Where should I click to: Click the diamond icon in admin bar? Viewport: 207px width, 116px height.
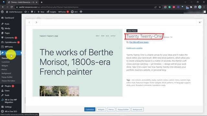point(81,12)
